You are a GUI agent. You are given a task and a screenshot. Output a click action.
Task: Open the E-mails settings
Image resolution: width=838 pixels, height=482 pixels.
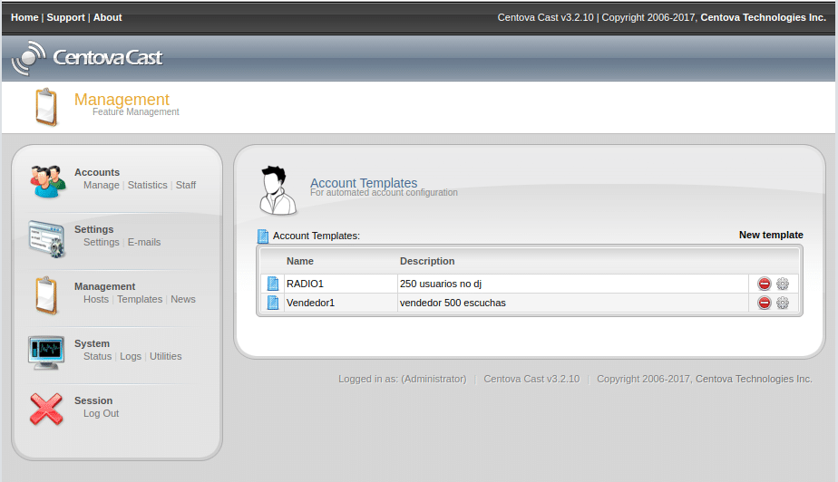point(144,242)
